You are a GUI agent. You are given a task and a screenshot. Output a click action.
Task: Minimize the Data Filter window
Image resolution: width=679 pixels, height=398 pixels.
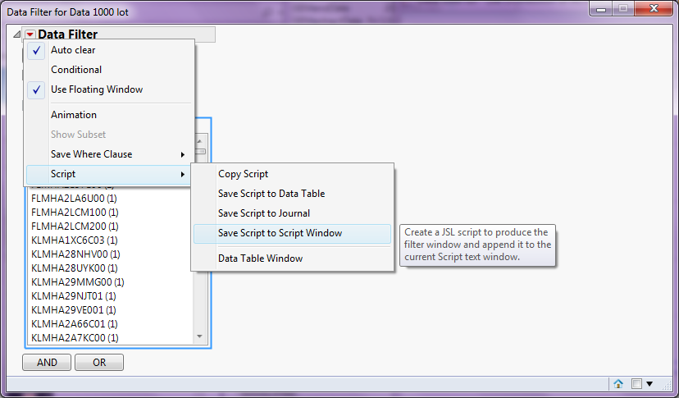[601, 9]
